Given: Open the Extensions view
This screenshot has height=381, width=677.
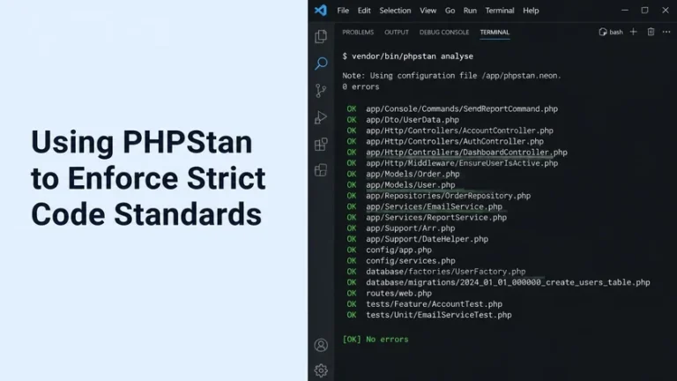Looking at the screenshot, I should 321,145.
